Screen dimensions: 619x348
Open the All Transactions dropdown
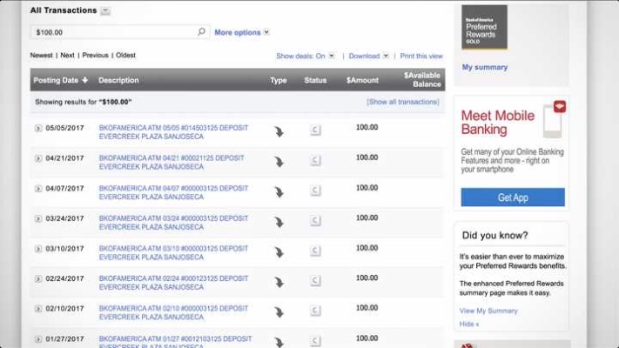tap(105, 11)
